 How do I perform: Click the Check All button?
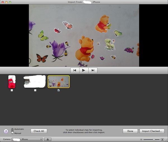tap(39, 131)
